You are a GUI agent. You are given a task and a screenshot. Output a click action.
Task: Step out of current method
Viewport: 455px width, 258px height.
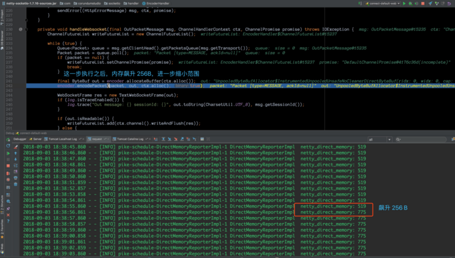point(182,139)
